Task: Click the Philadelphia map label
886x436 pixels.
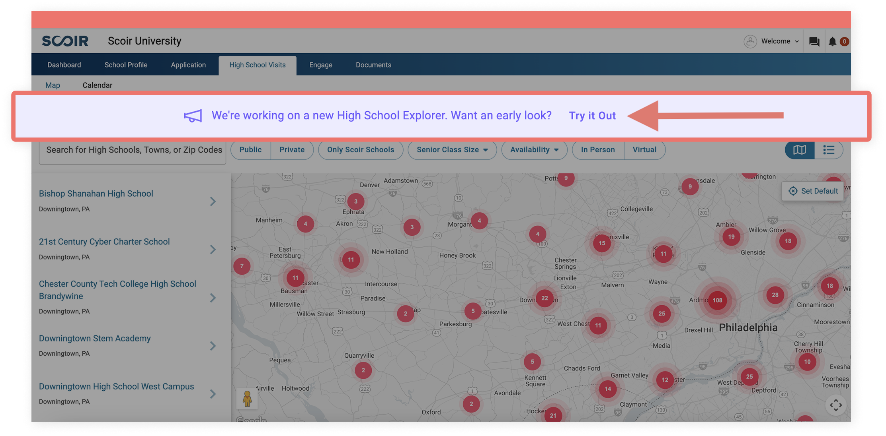Action: tap(748, 327)
